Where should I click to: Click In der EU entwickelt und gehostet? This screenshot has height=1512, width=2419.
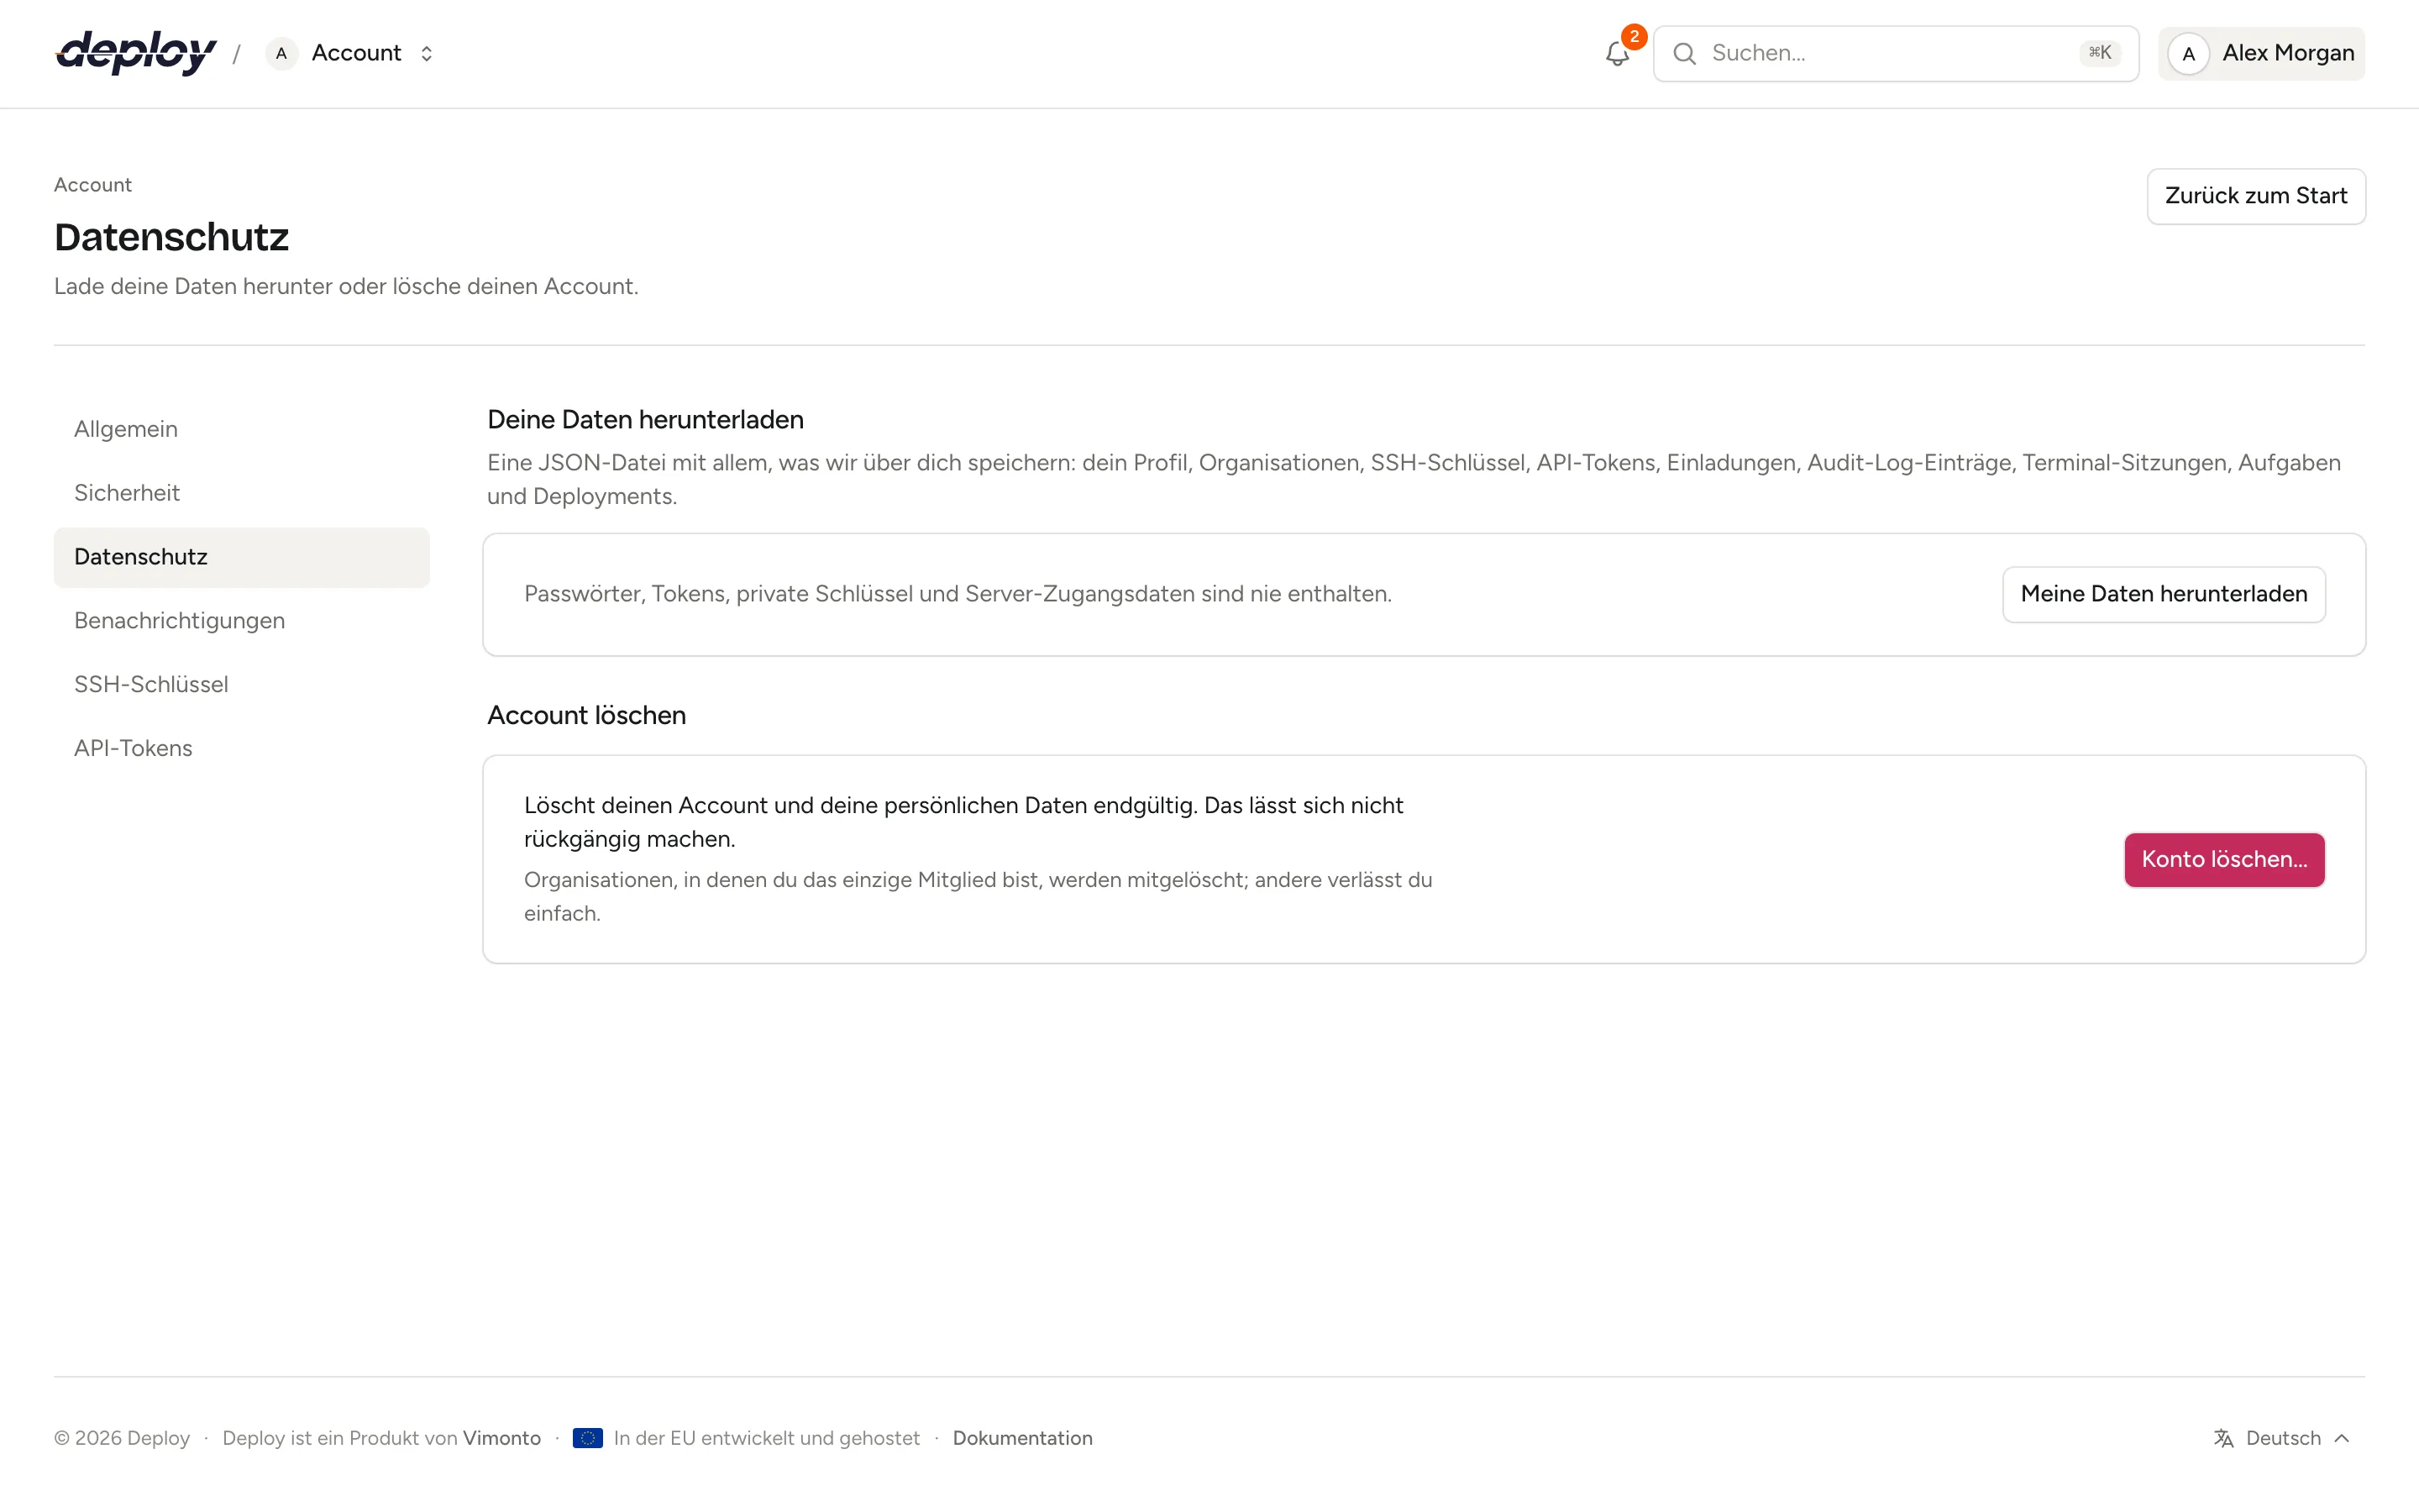click(767, 1438)
